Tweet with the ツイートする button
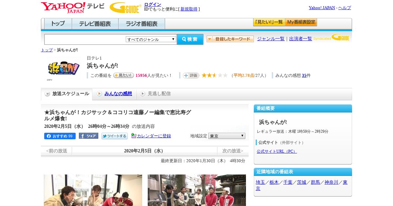The height and width of the screenshot is (206, 393). pyautogui.click(x=114, y=136)
